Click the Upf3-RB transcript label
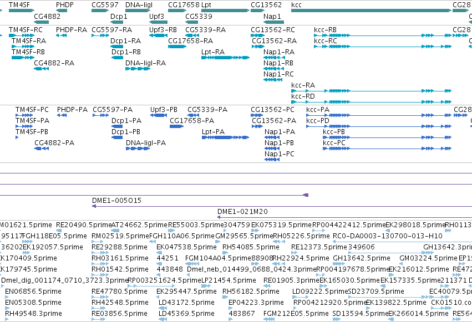The image size is (472, 322). (163, 30)
